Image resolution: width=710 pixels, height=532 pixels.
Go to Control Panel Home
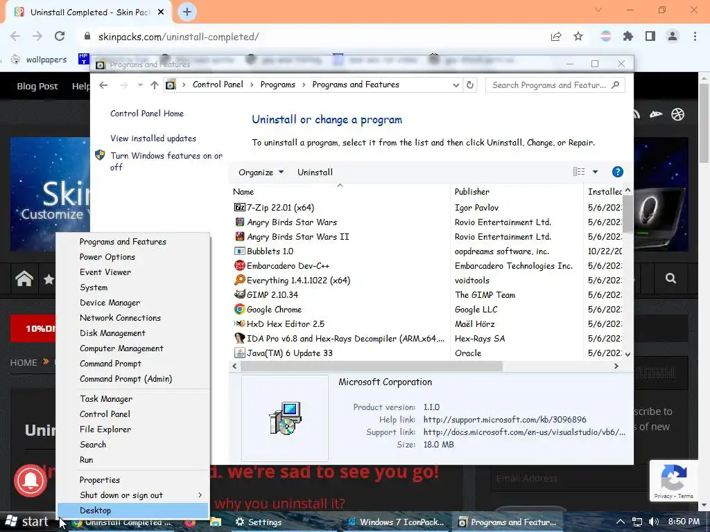point(147,114)
